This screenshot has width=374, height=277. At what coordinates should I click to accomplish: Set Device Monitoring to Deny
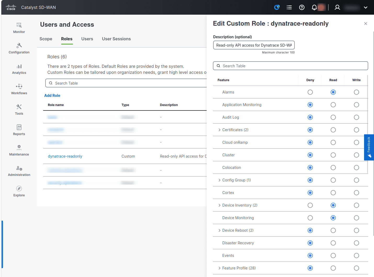[x=310, y=218]
